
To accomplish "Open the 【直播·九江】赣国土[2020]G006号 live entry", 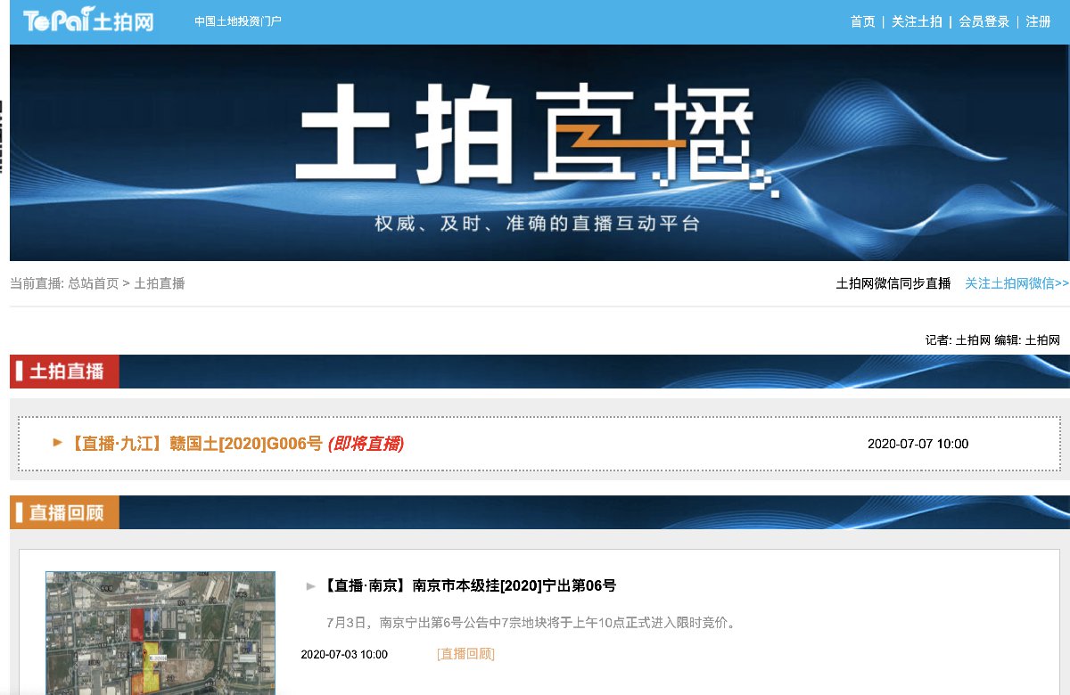I will (x=196, y=443).
